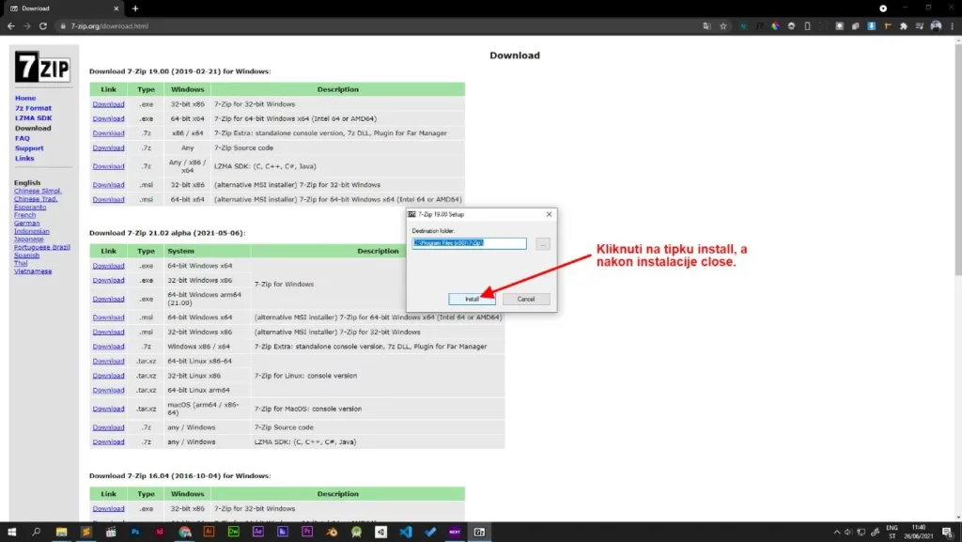Switch to 7-Zip setup taskbar icon
This screenshot has width=962, height=542.
coord(479,533)
